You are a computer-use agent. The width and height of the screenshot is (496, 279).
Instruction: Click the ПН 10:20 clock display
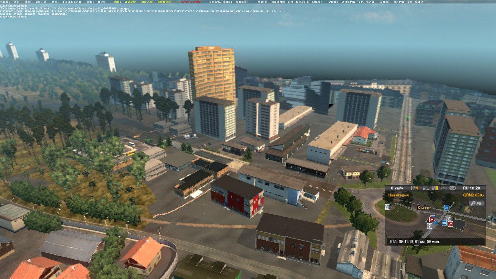pos(472,188)
